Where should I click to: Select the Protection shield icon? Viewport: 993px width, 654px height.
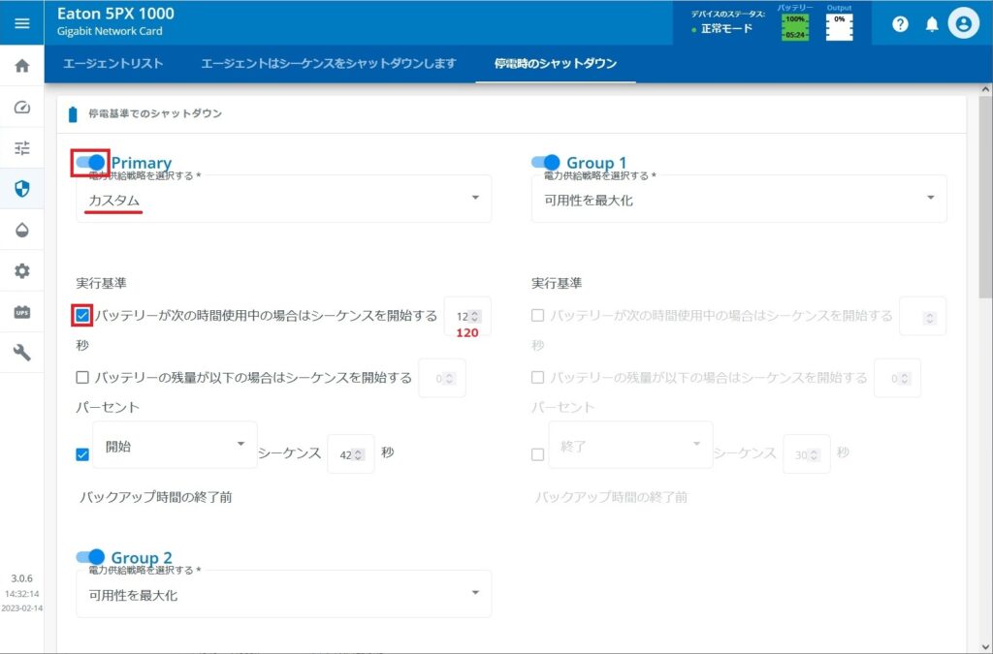pyautogui.click(x=21, y=190)
